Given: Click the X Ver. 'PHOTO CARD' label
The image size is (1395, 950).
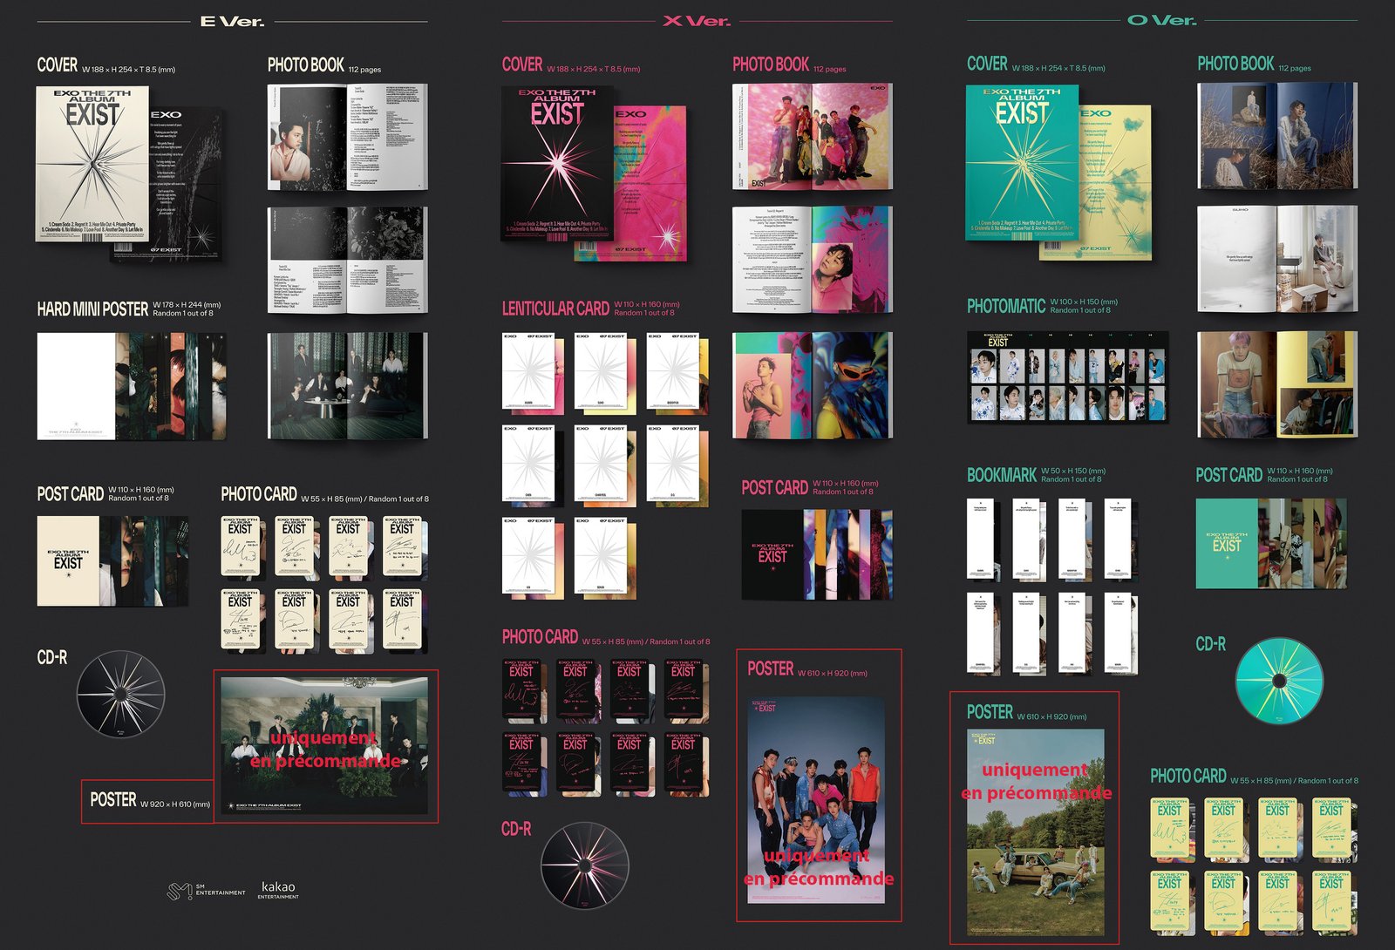Looking at the screenshot, I should click(540, 637).
